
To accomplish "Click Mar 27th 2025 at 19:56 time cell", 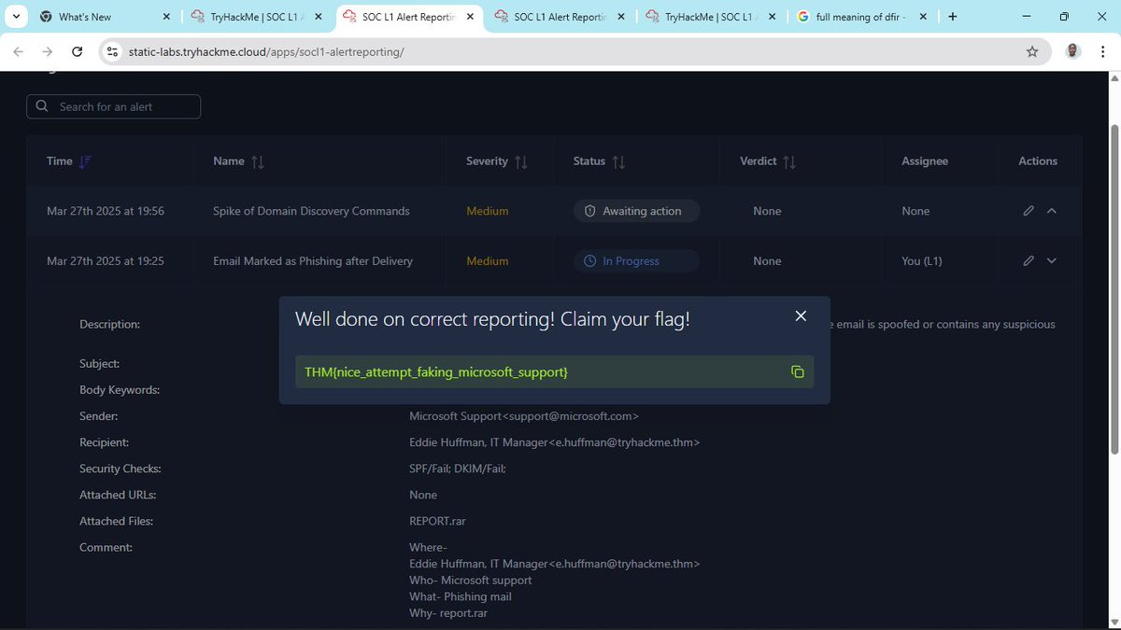I will tap(106, 211).
